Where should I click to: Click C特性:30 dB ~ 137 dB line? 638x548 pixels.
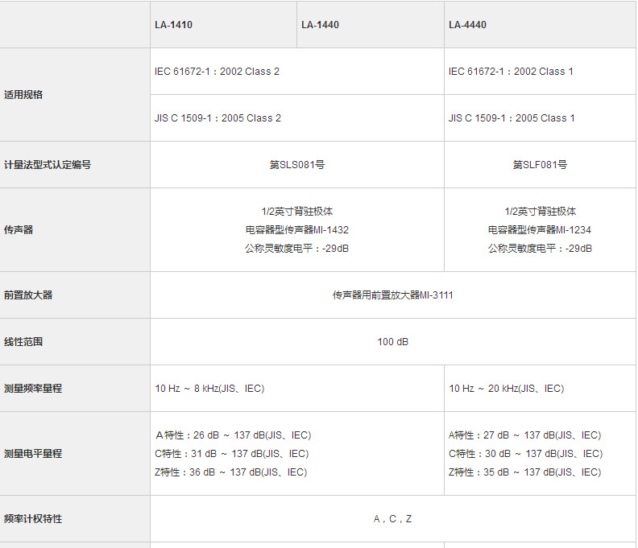click(x=526, y=454)
